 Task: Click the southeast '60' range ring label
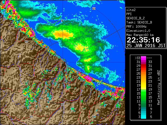point(94,117)
